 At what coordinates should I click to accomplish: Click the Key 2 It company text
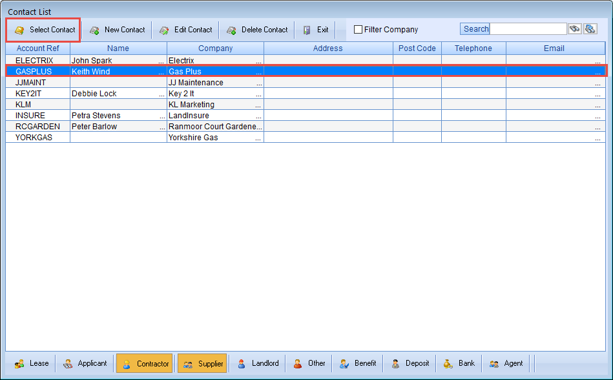point(182,94)
